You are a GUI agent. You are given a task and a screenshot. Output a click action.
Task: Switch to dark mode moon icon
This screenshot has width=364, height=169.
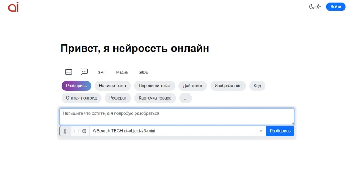312,7
